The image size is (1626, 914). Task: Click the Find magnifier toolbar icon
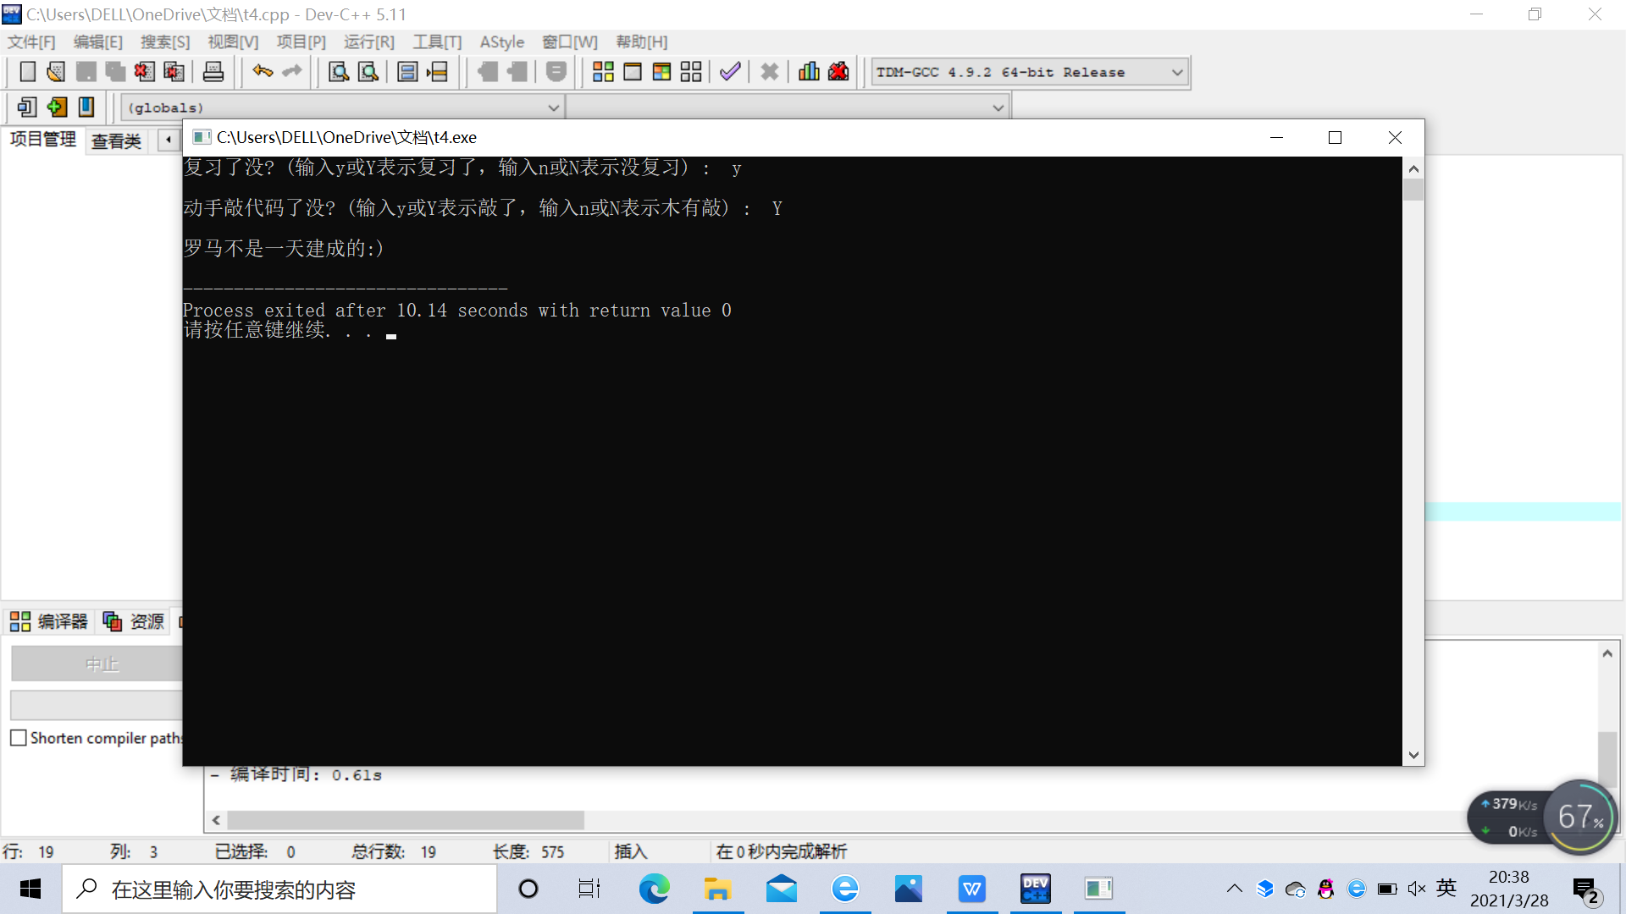click(339, 72)
